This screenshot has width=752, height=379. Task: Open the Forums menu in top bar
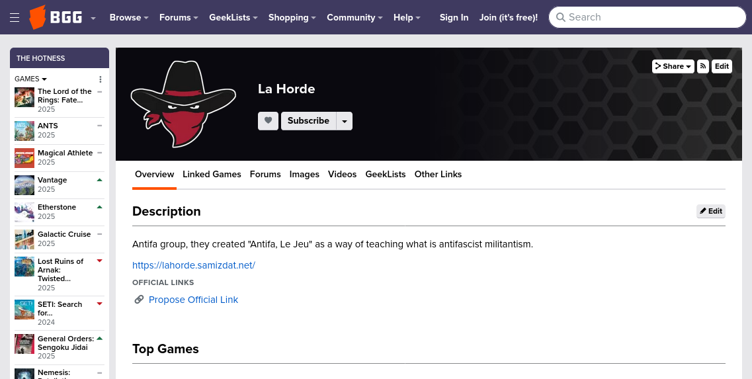point(179,17)
